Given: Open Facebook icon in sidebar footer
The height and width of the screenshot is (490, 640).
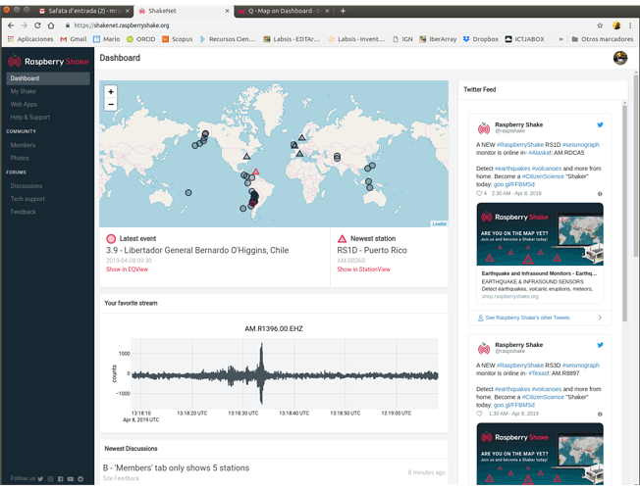Looking at the screenshot, I should 61,479.
